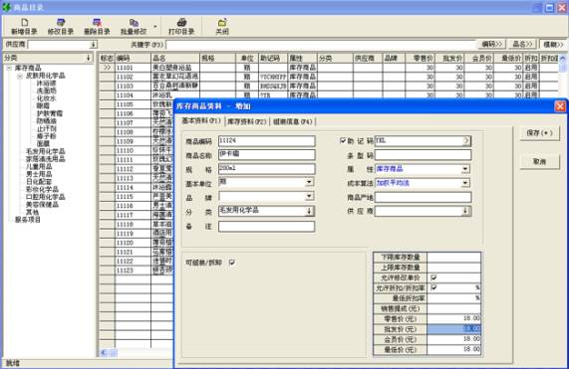The image size is (569, 369).
Task: Switch to the 库存资料 (F2) tab
Action: [x=247, y=121]
